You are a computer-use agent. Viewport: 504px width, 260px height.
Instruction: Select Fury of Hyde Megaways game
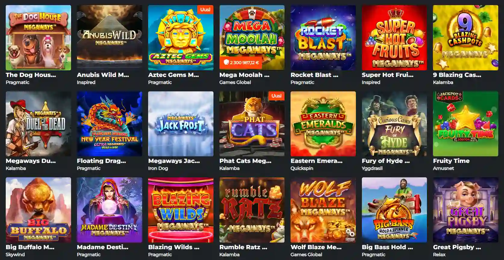point(394,124)
